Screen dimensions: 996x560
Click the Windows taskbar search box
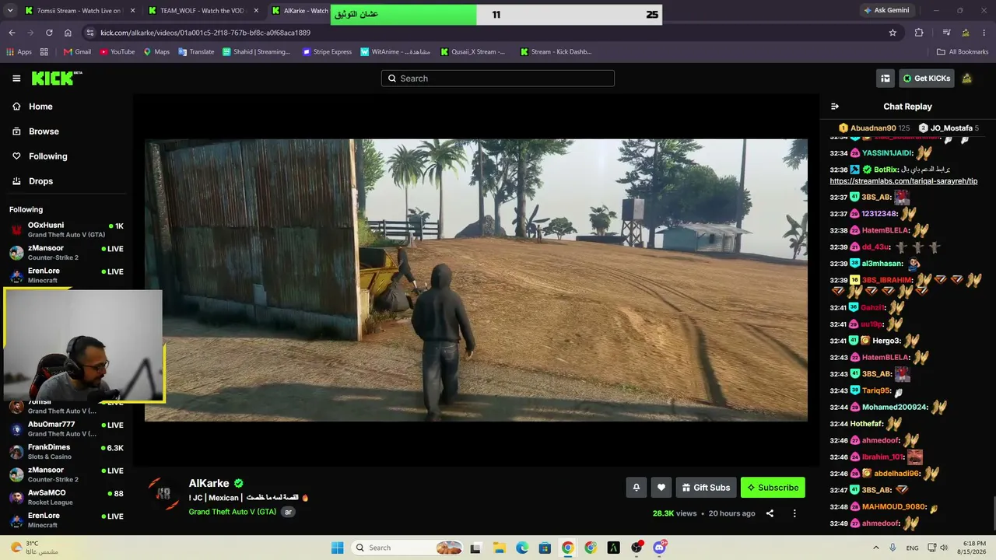(x=407, y=548)
